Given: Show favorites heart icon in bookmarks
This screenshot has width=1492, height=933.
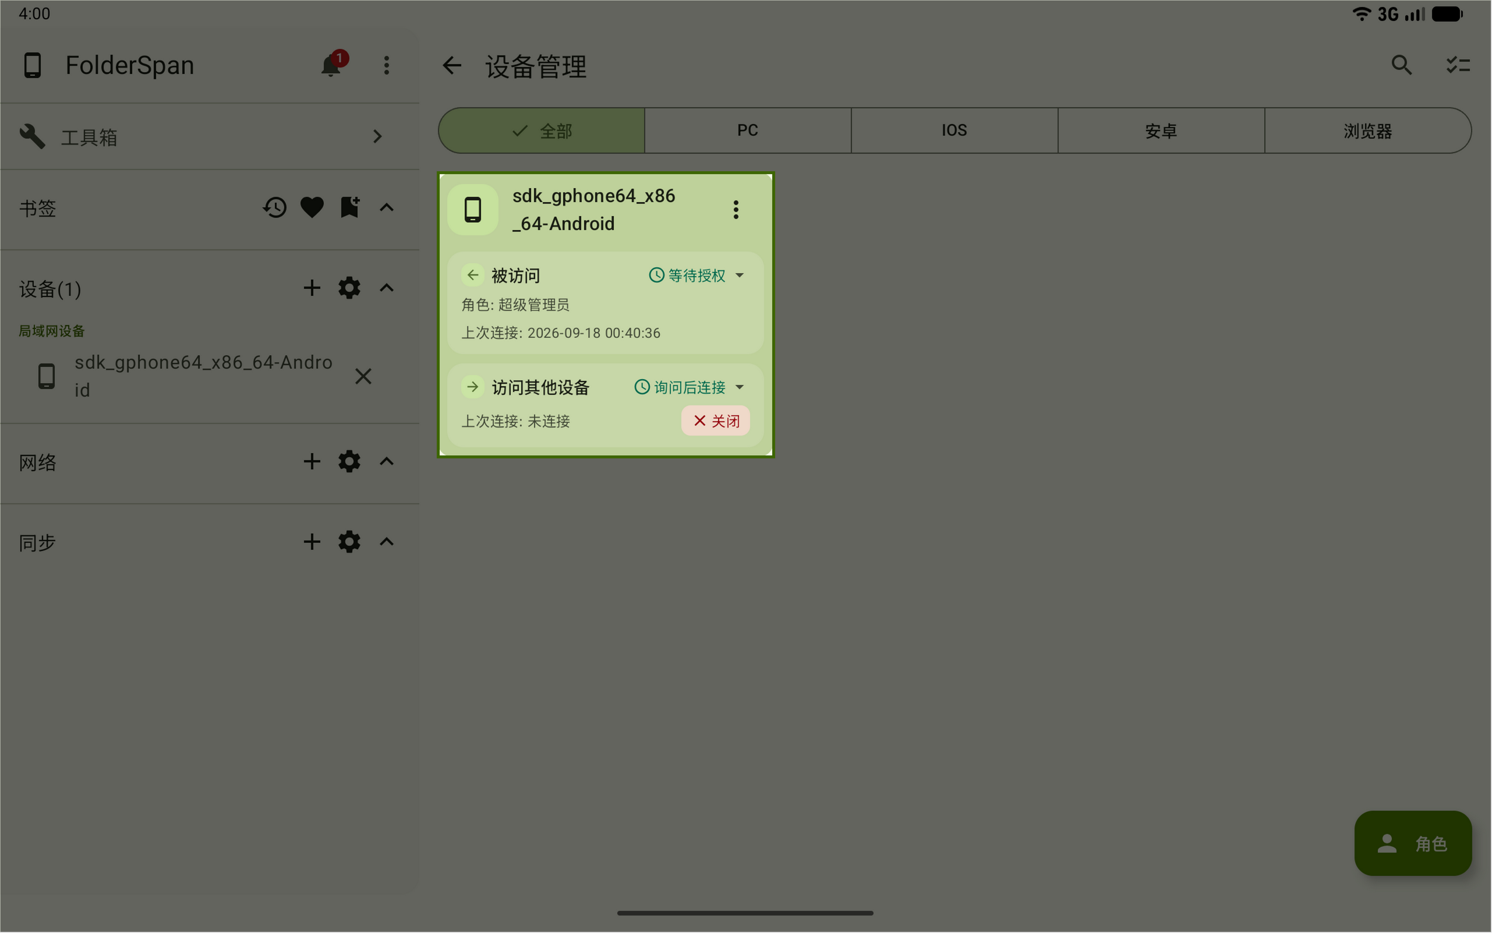Looking at the screenshot, I should (x=312, y=208).
